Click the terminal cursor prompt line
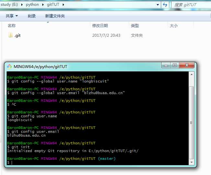The width and height of the screenshot is (211, 175). coord(10,162)
